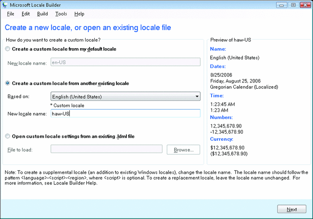Click the 'Dates:' preview heading
Image resolution: width=313 pixels, height=219 pixels.
coord(218,66)
